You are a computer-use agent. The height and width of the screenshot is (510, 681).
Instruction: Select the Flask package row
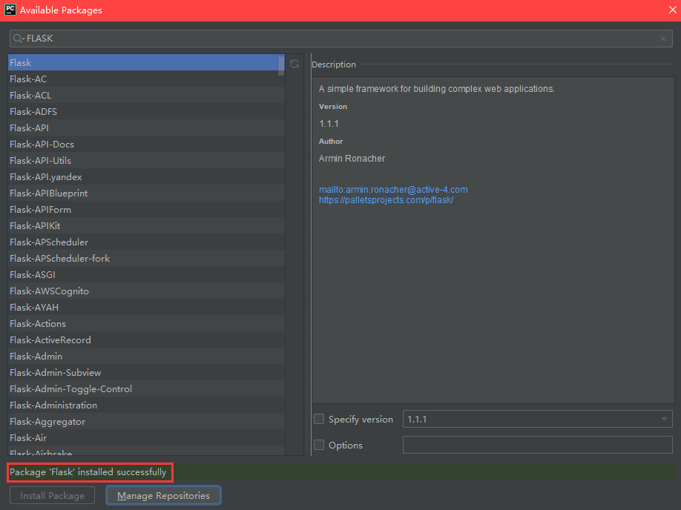(x=146, y=62)
